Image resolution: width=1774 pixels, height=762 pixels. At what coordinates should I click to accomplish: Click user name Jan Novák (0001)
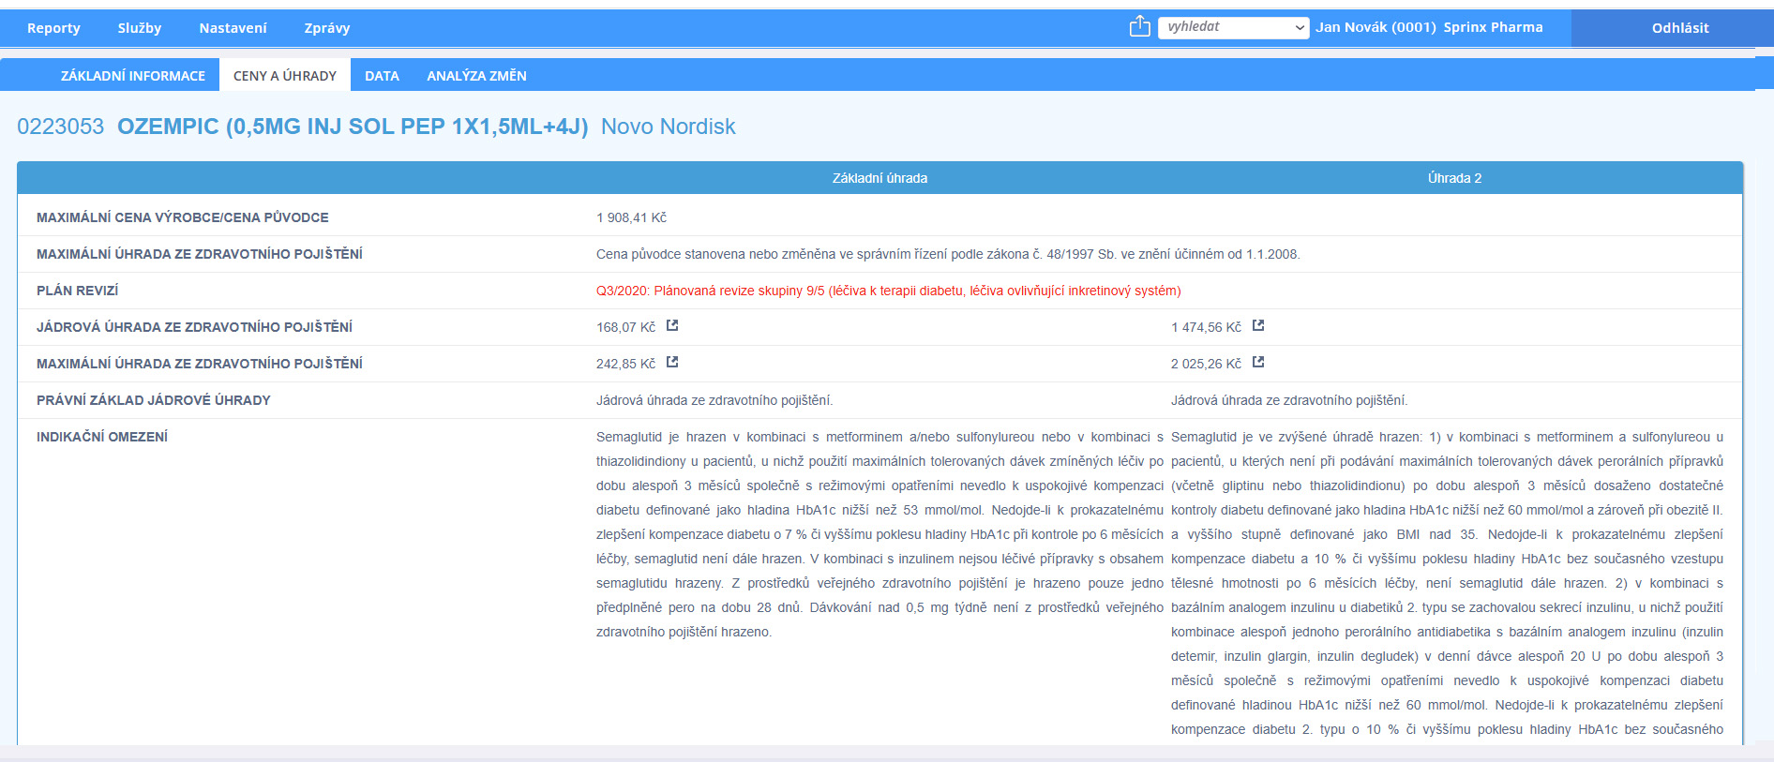(x=1376, y=27)
